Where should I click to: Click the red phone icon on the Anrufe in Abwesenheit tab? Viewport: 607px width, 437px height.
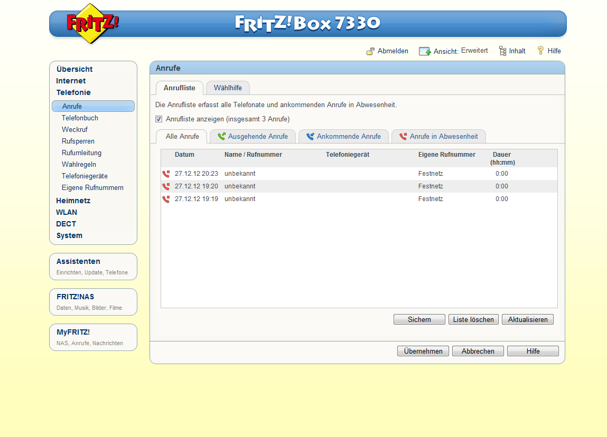403,136
